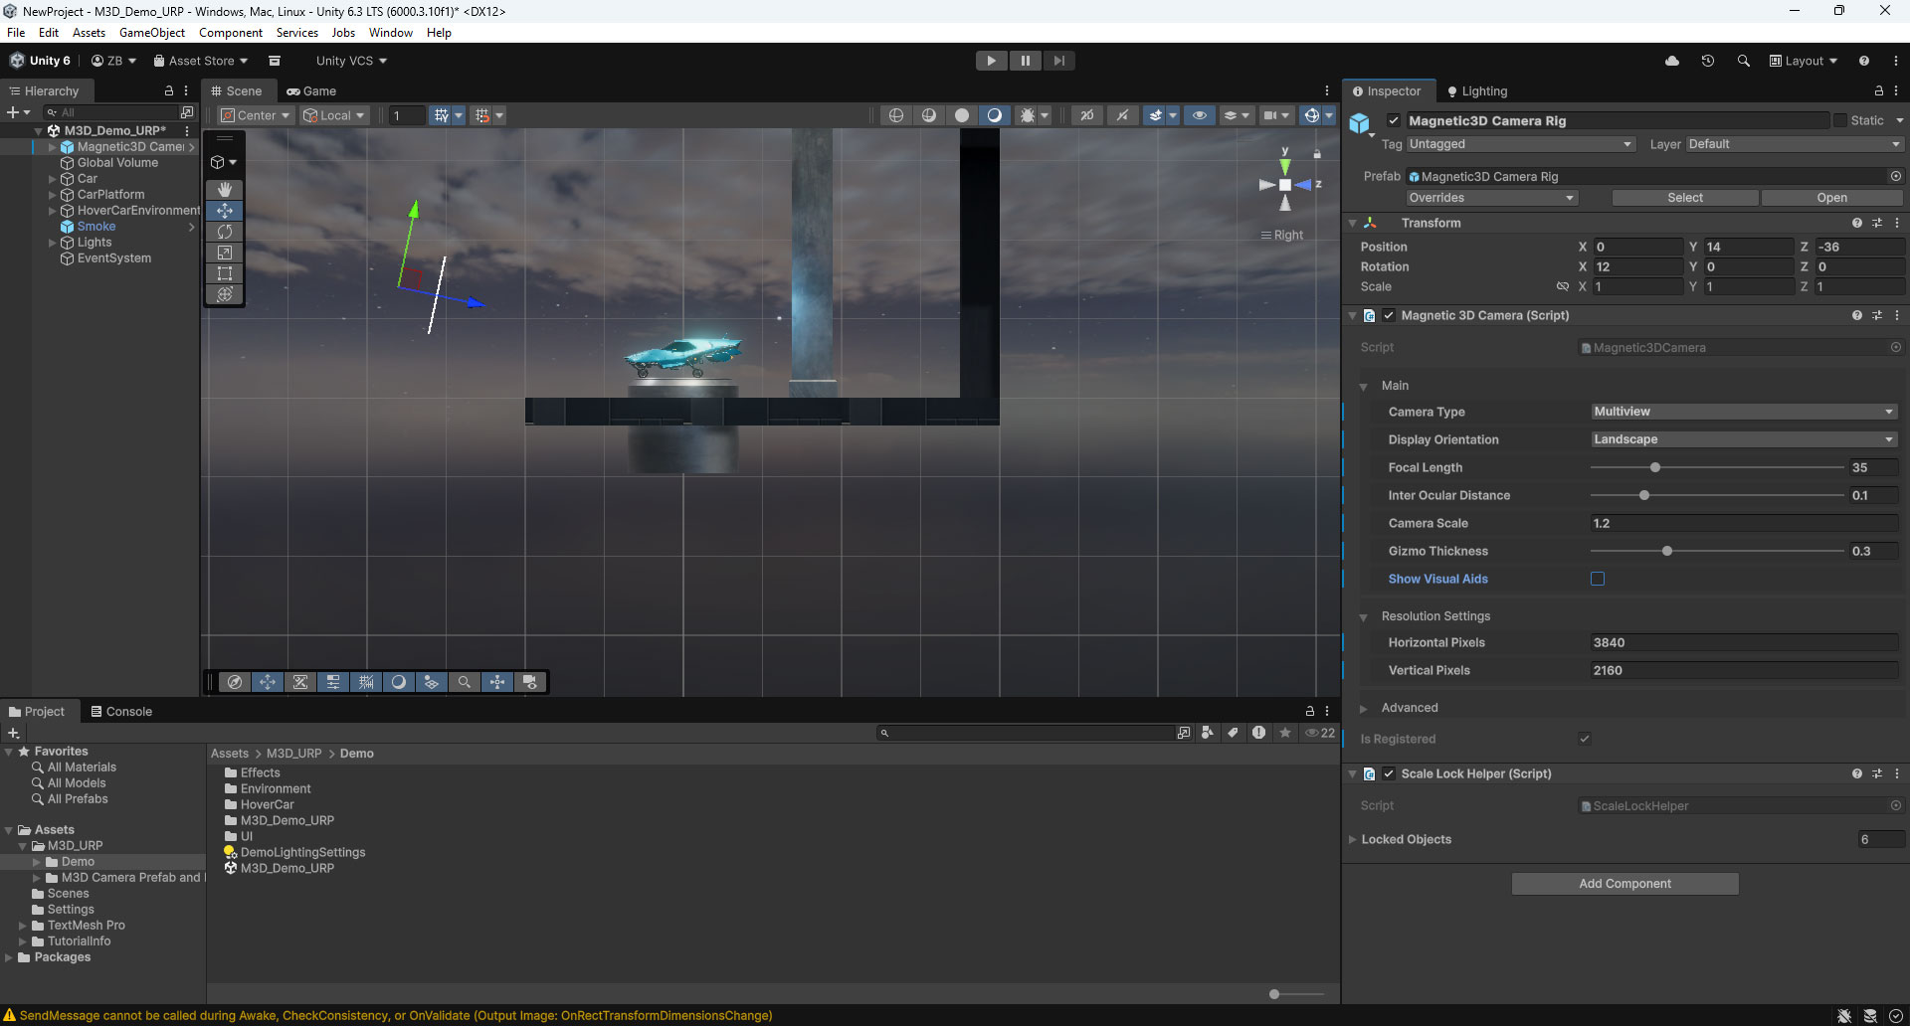Toggle the grid visibility icon in bottom toolbar
Screen dimensions: 1910x1026
point(366,682)
